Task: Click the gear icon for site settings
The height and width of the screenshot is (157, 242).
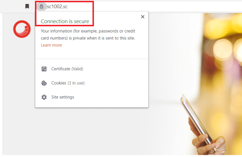Action: pos(44,97)
